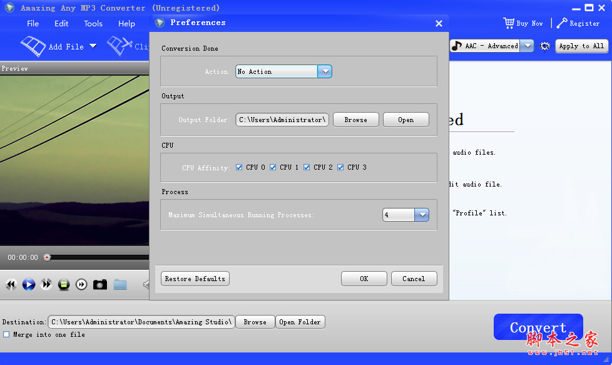Click the Add File label text
Screen dimensions: 612x365
(66, 47)
